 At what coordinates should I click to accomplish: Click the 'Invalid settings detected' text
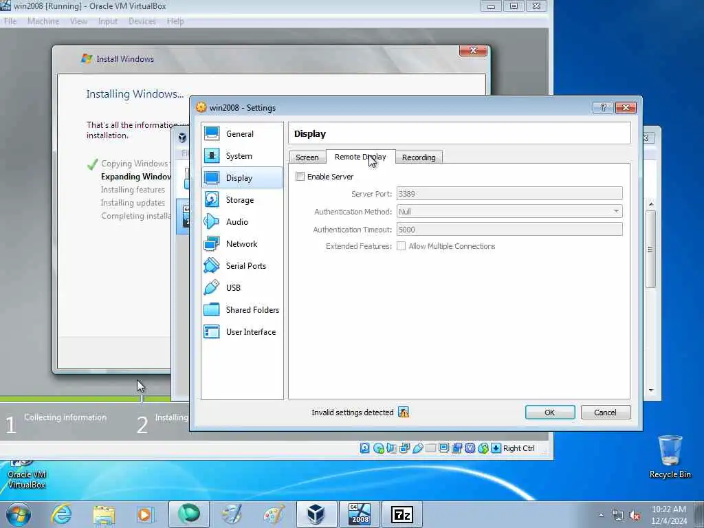[x=353, y=412]
